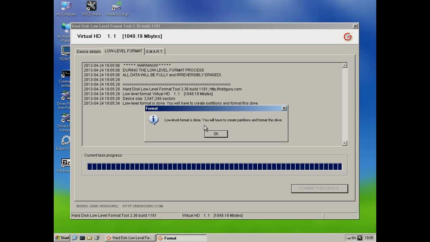Open the command prompt quick launch icon
This screenshot has width=430, height=242.
point(82,238)
